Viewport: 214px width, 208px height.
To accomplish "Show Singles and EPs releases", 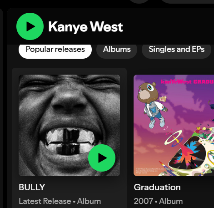I will click(x=176, y=50).
